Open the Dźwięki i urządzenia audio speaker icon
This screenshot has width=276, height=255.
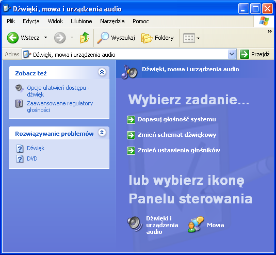(x=135, y=224)
